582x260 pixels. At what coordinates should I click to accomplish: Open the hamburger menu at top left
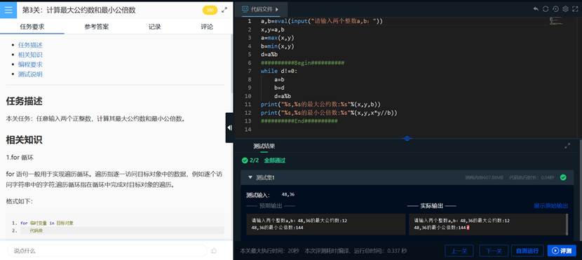point(8,10)
